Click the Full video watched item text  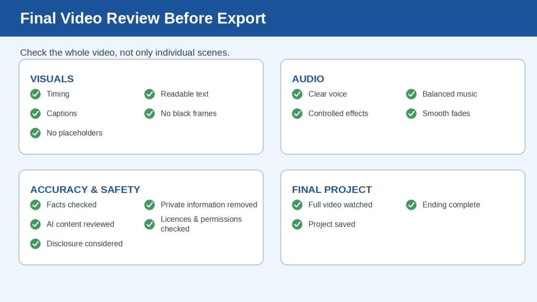point(340,205)
